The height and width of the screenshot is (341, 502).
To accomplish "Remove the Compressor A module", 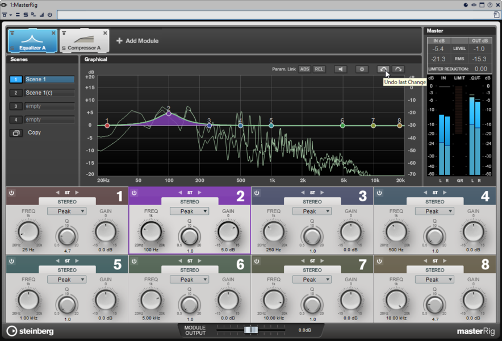I will click(105, 33).
